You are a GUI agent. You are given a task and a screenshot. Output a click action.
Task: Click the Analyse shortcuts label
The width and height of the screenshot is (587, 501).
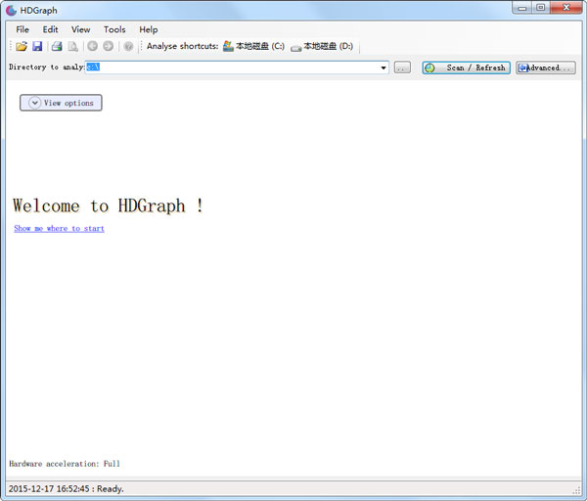click(x=182, y=46)
